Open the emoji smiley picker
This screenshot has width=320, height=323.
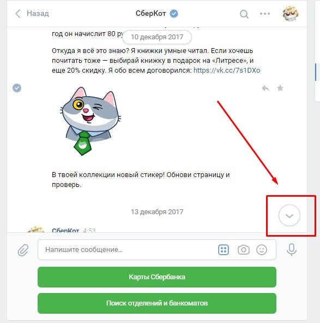click(x=262, y=250)
